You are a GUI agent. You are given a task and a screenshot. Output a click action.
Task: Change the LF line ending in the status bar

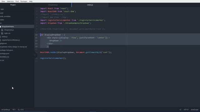point(180,110)
